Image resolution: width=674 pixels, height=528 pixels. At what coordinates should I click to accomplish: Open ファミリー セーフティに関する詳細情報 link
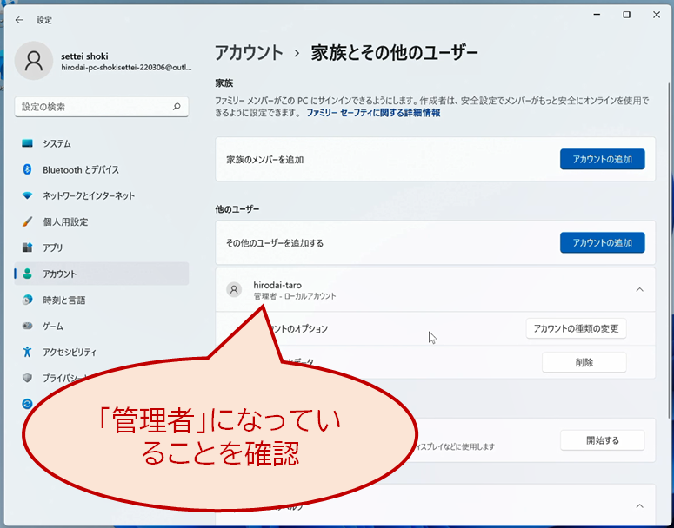[373, 113]
